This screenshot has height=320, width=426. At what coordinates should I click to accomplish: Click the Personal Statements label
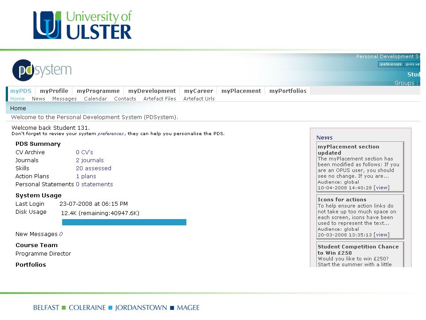(44, 184)
